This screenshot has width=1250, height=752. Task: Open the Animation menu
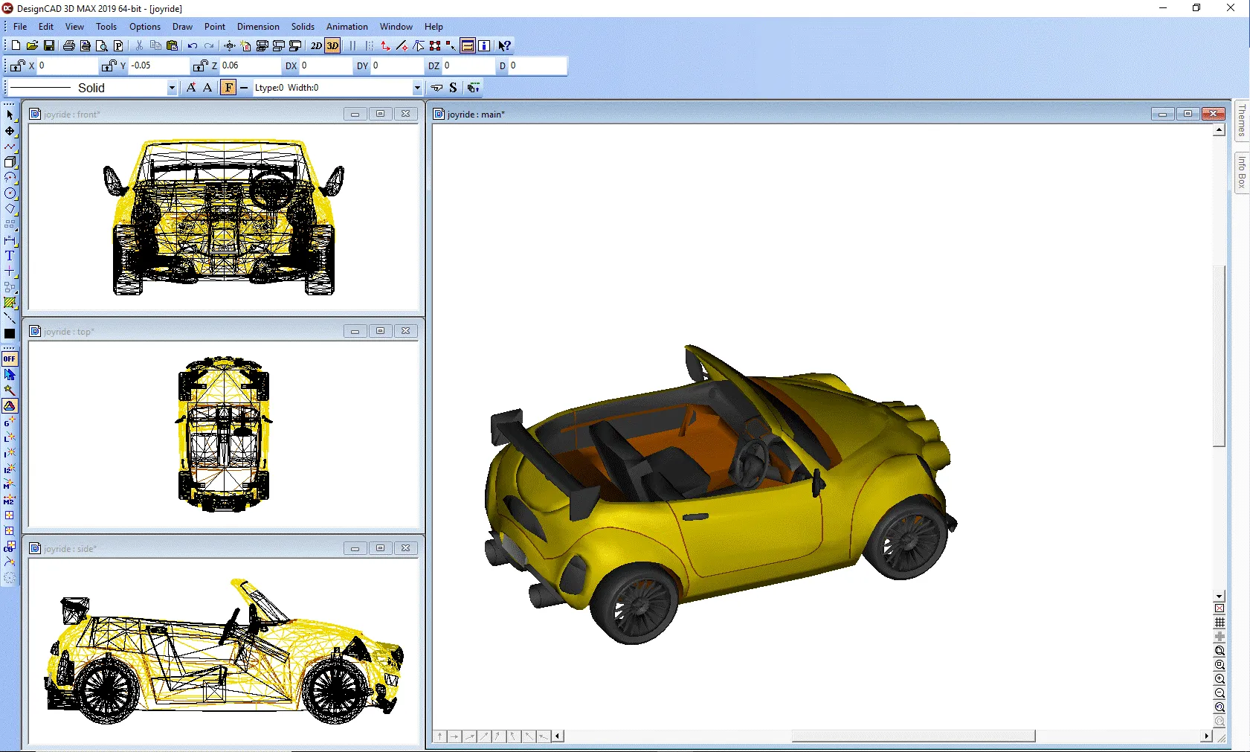point(347,27)
